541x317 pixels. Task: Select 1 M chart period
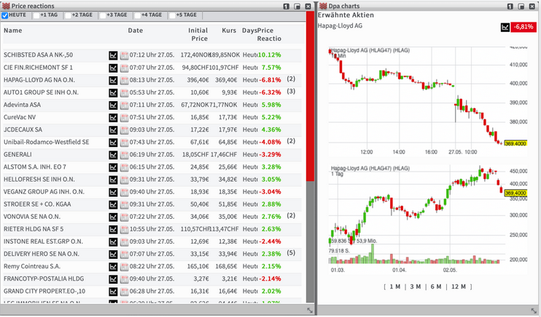pos(395,286)
